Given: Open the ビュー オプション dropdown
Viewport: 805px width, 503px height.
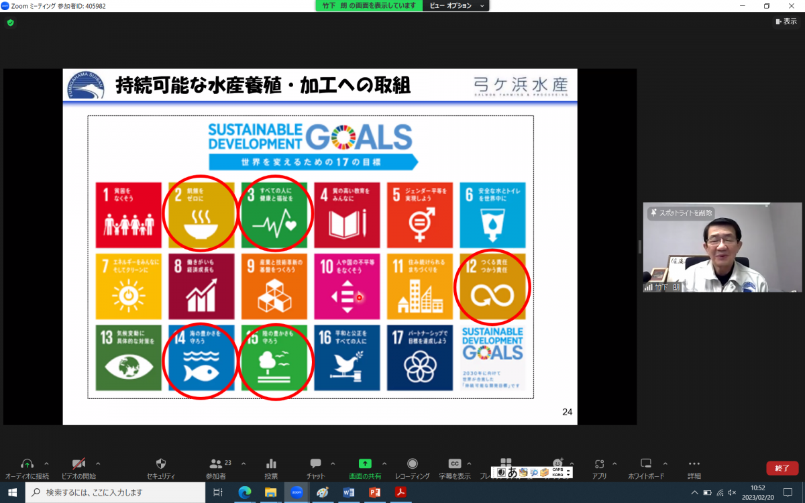Looking at the screenshot, I should click(455, 5).
